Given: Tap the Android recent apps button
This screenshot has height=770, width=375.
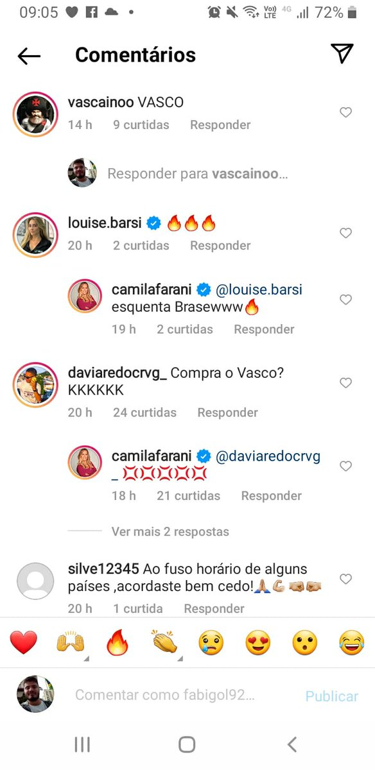Looking at the screenshot, I should (82, 744).
